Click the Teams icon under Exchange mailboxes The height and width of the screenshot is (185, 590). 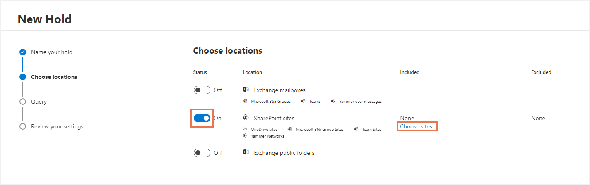303,101
